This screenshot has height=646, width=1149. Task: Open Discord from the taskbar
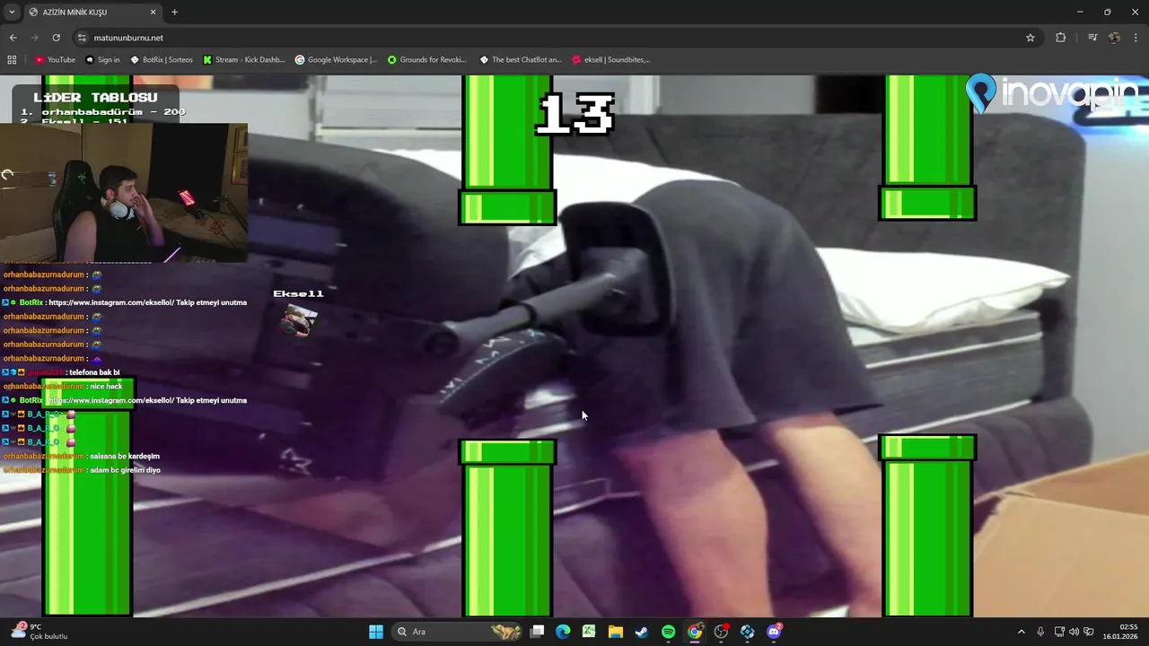(775, 632)
